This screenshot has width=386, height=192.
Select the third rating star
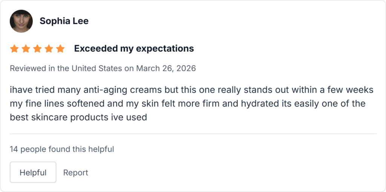37,49
